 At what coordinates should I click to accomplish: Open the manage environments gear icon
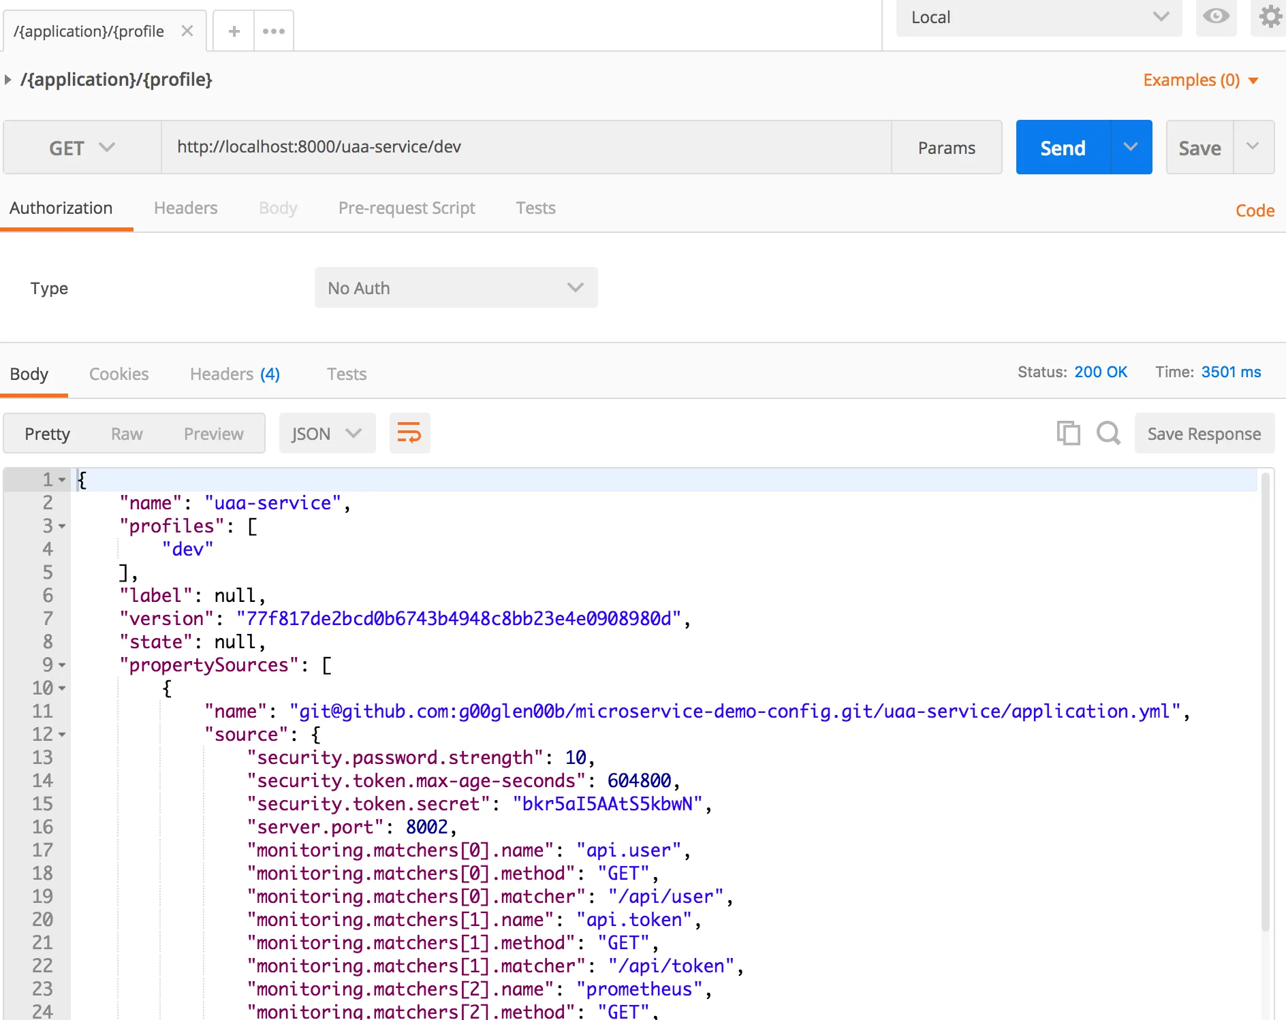click(1270, 16)
